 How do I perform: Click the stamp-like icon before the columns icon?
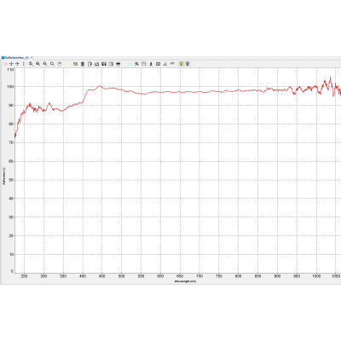(151, 64)
